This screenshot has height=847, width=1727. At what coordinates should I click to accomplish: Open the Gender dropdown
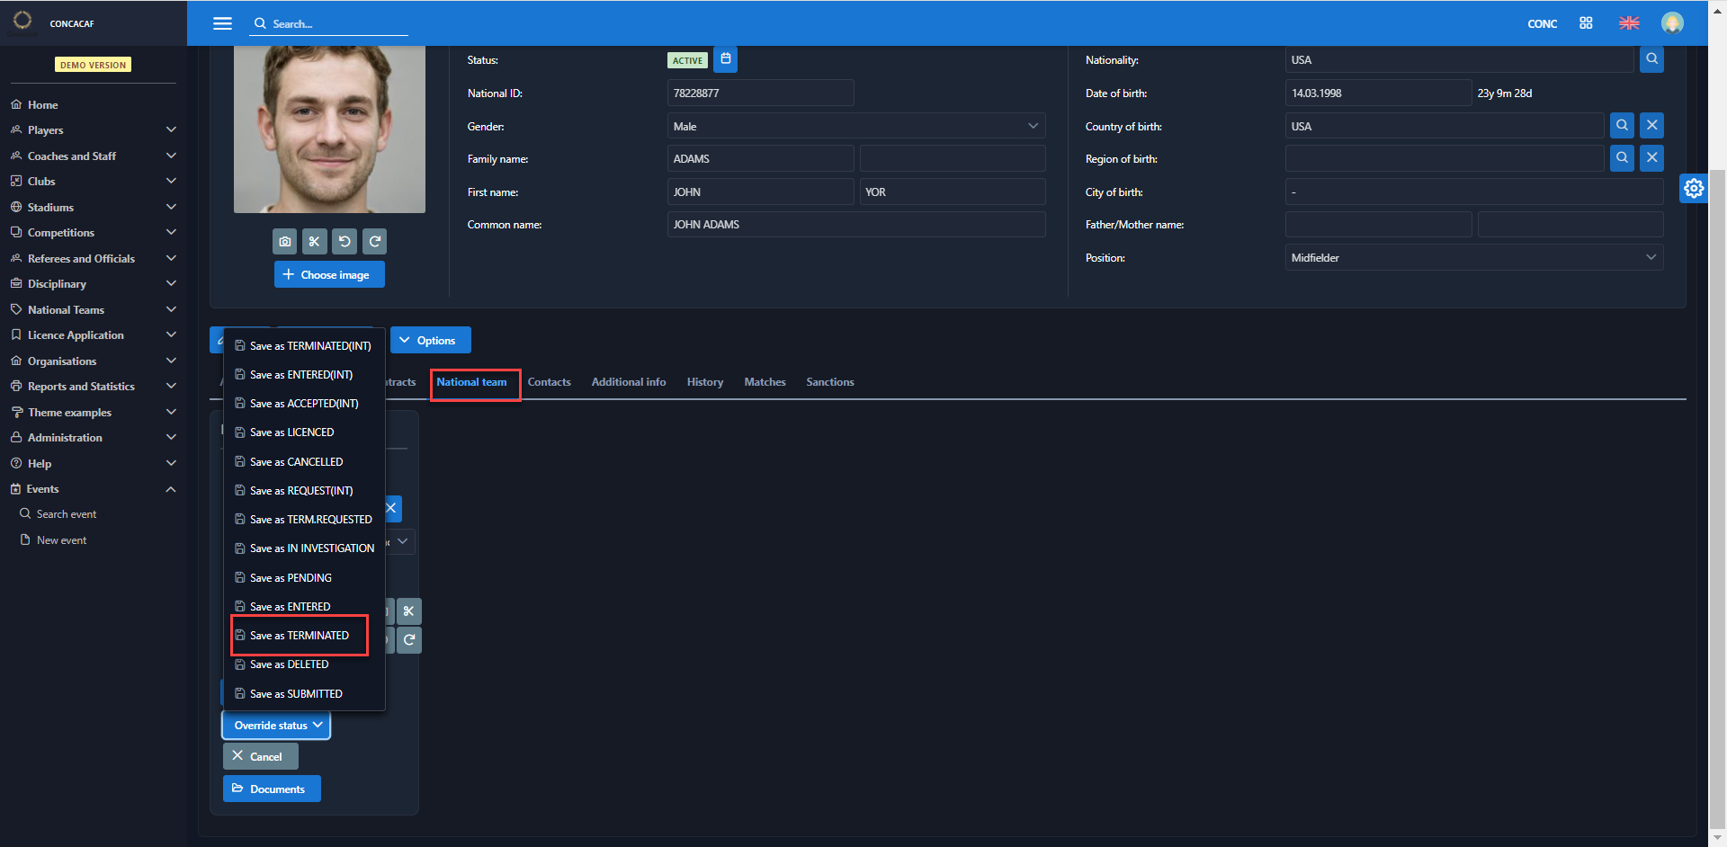tap(855, 126)
